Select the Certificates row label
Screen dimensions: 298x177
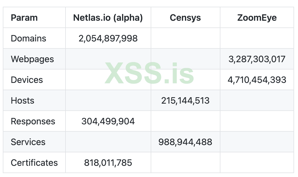[x=34, y=163]
